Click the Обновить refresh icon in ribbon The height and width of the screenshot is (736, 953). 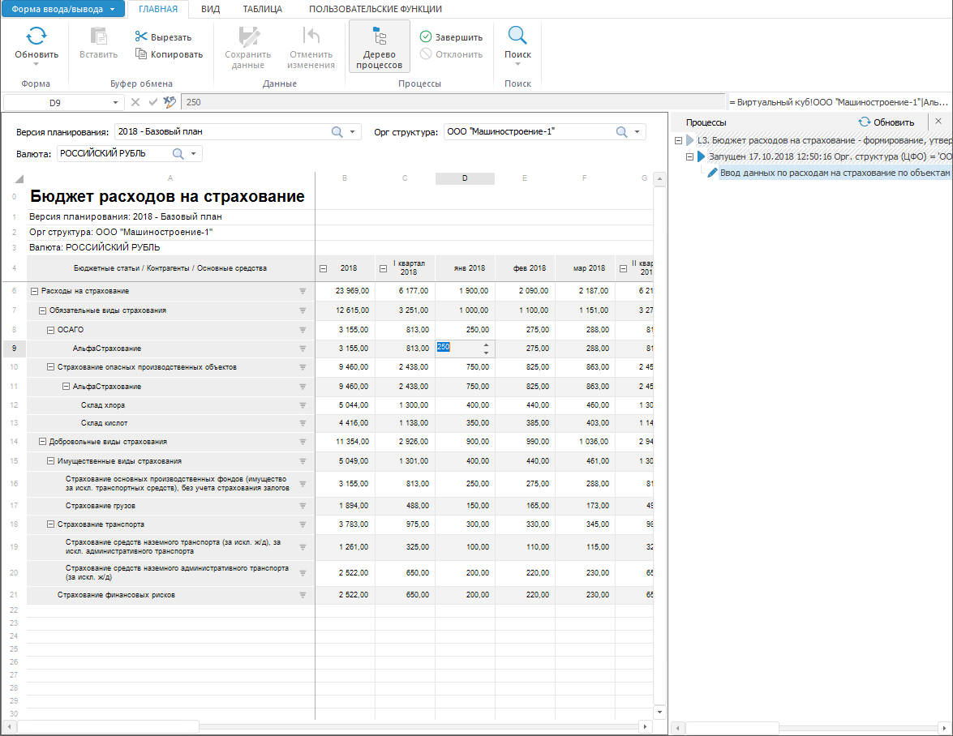point(36,36)
